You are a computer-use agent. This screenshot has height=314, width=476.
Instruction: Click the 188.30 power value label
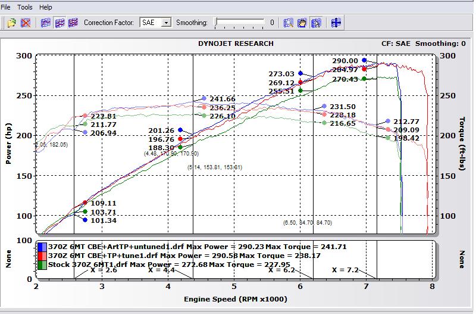(161, 148)
